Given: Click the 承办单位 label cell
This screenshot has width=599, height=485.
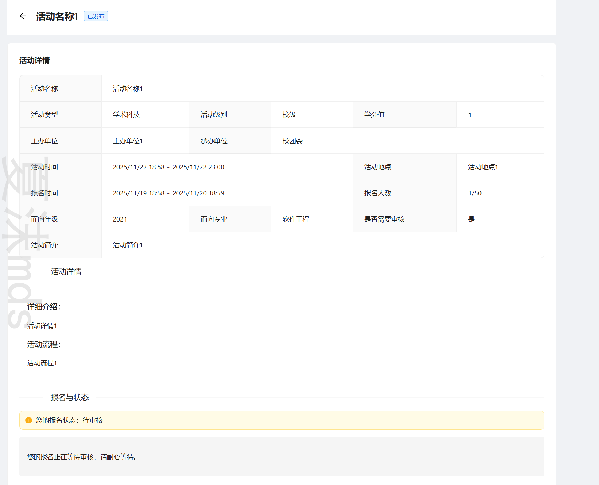Looking at the screenshot, I should pos(230,141).
